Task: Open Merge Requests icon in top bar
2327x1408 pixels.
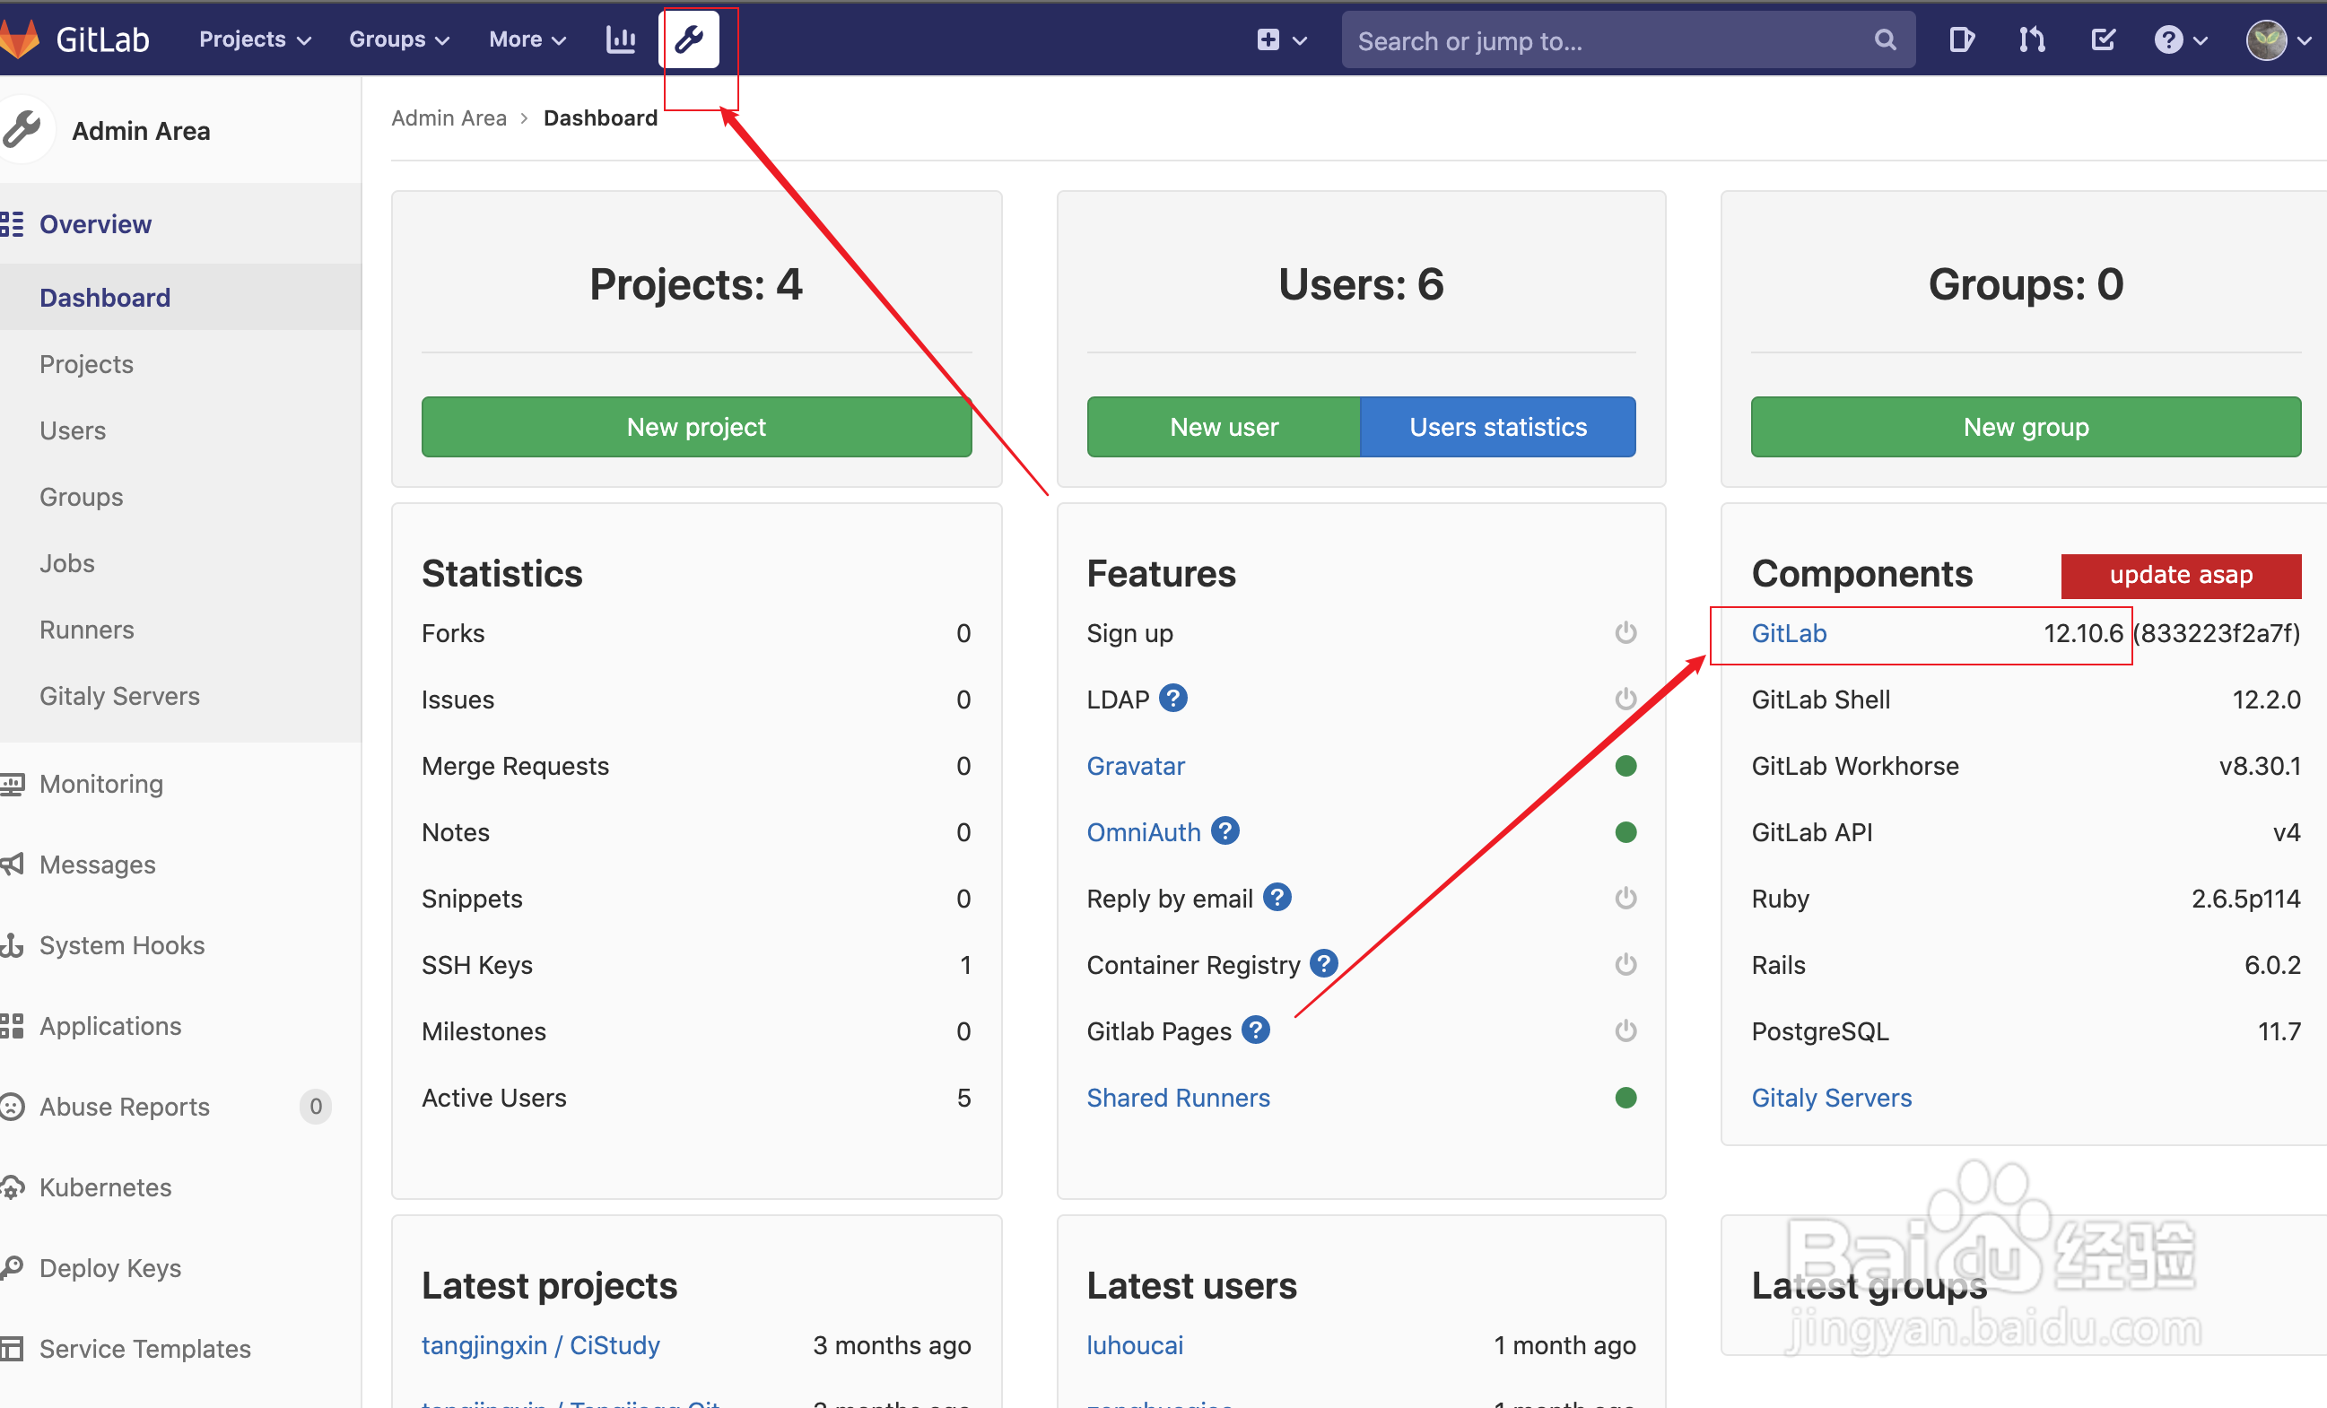Action: 2031,39
